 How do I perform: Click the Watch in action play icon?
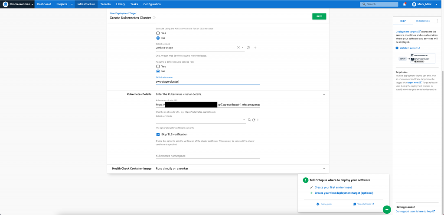397,48
